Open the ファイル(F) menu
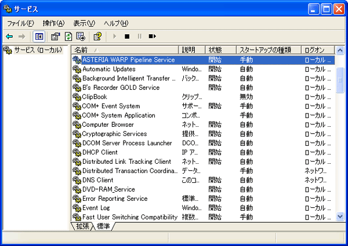Image resolution: width=348 pixels, height=246 pixels. click(20, 23)
